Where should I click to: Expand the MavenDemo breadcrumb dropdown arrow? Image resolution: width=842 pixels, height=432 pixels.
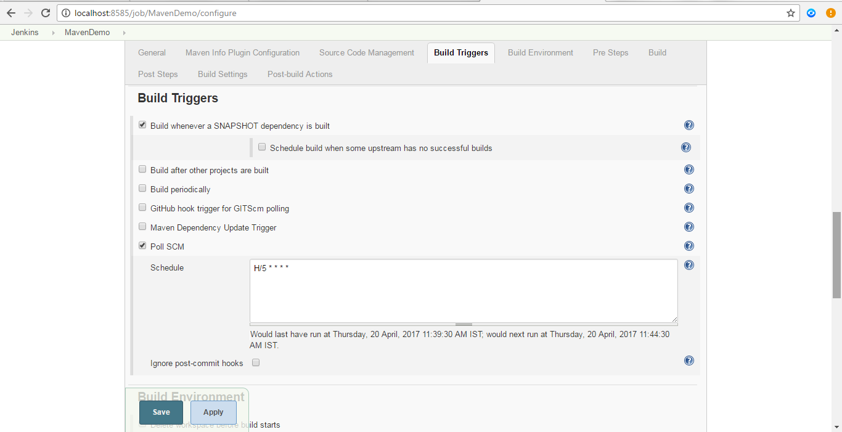coord(124,33)
